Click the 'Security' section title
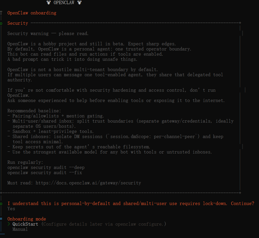Screen dimensions: 259x238 click(18, 23)
